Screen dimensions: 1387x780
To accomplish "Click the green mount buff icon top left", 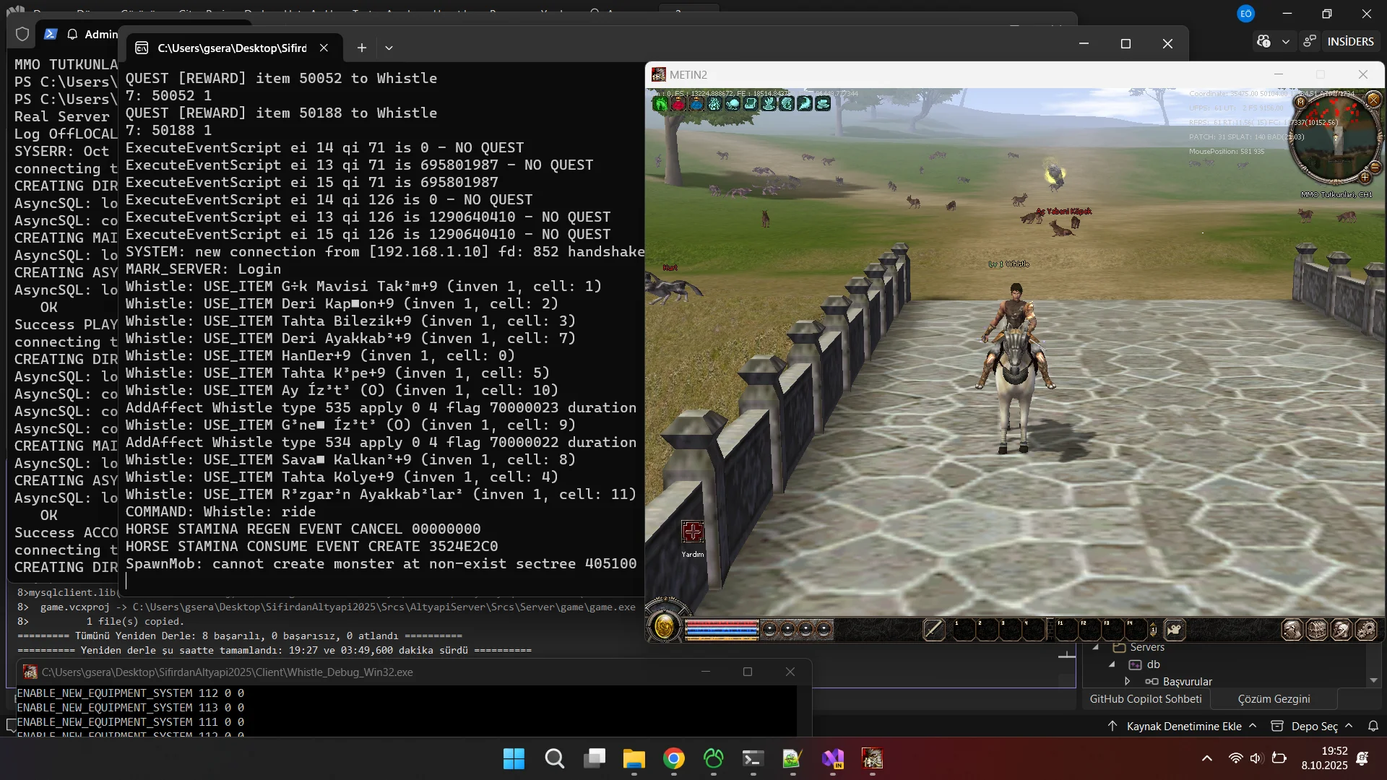I will (x=660, y=104).
